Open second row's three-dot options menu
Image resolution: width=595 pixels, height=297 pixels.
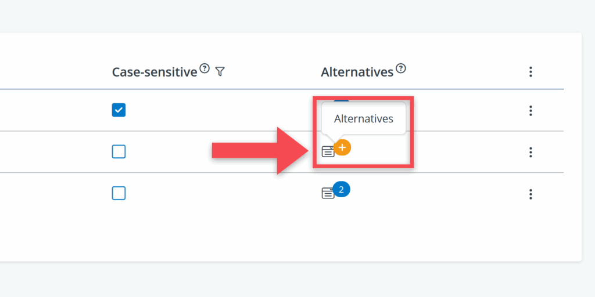(x=531, y=152)
